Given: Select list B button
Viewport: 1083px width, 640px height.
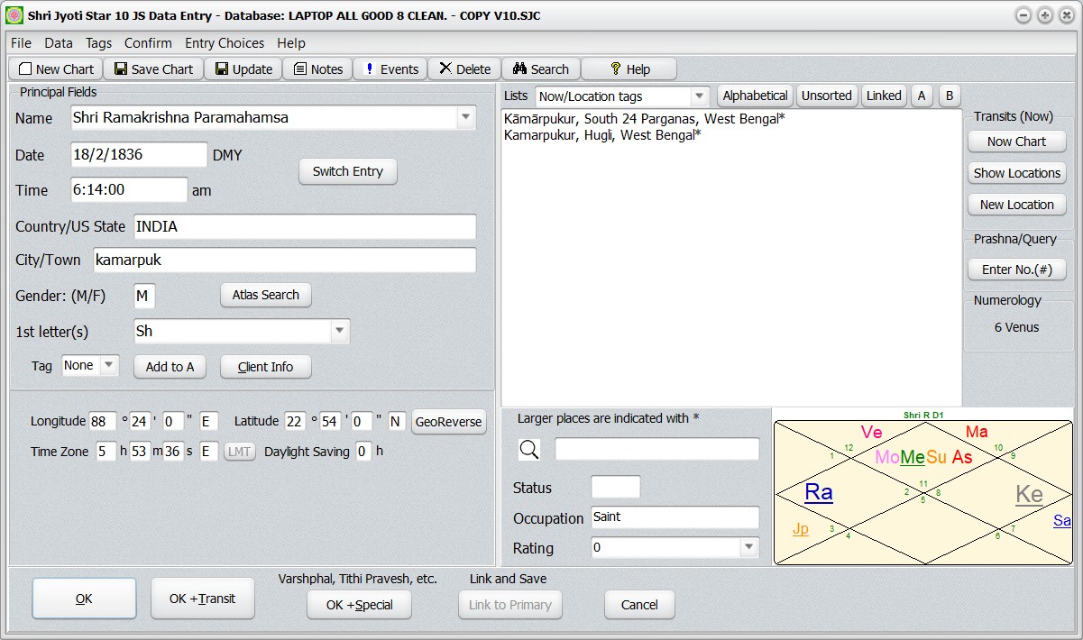Looking at the screenshot, I should coord(950,96).
